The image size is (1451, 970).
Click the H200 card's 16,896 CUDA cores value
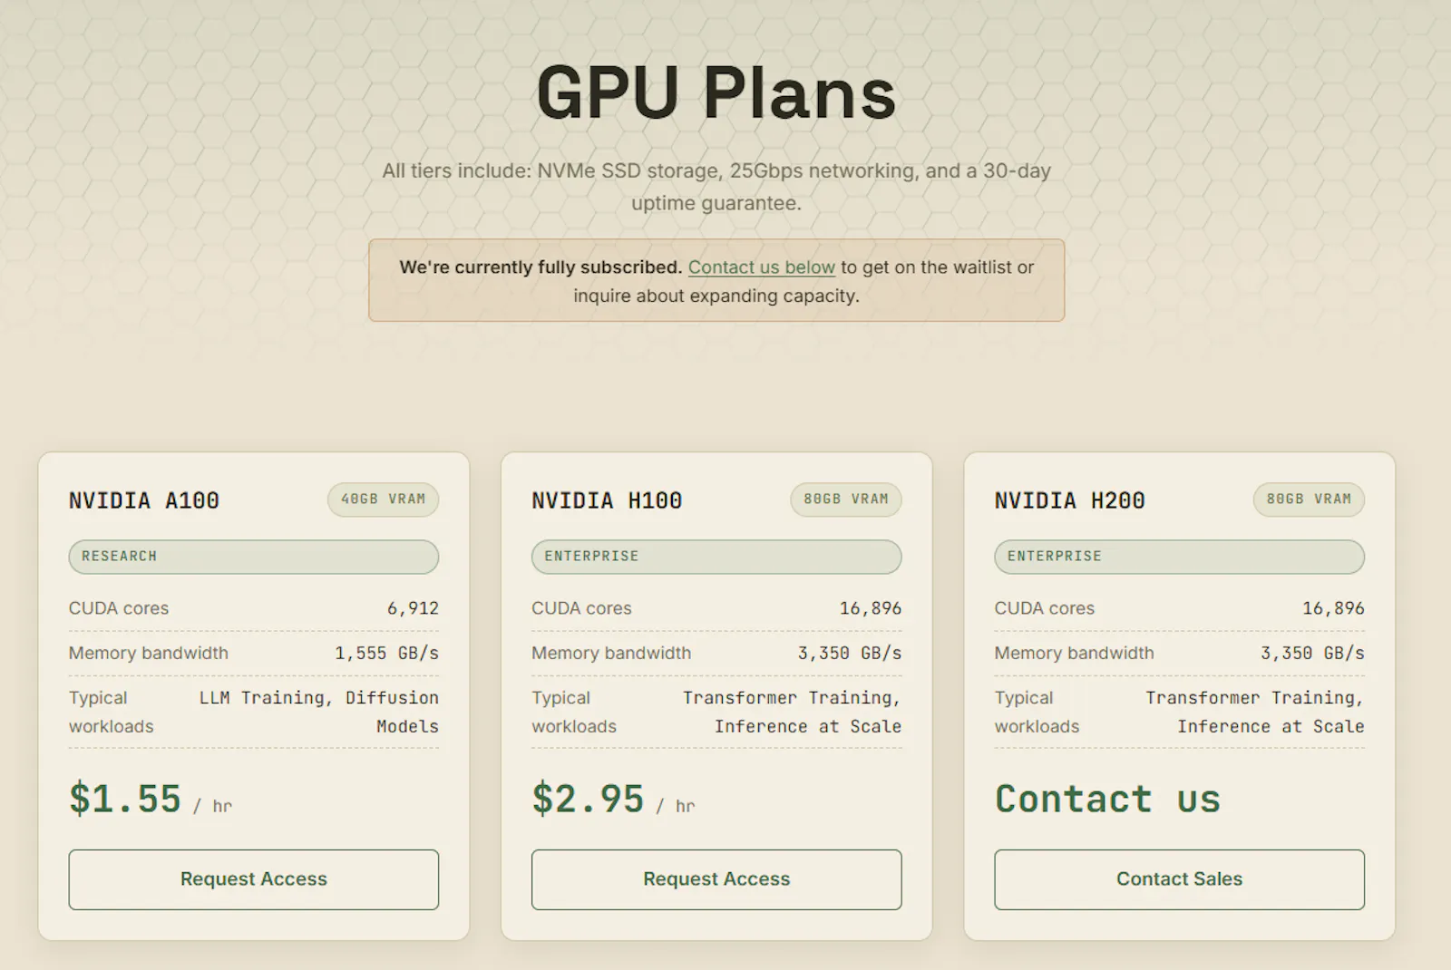[1333, 608]
